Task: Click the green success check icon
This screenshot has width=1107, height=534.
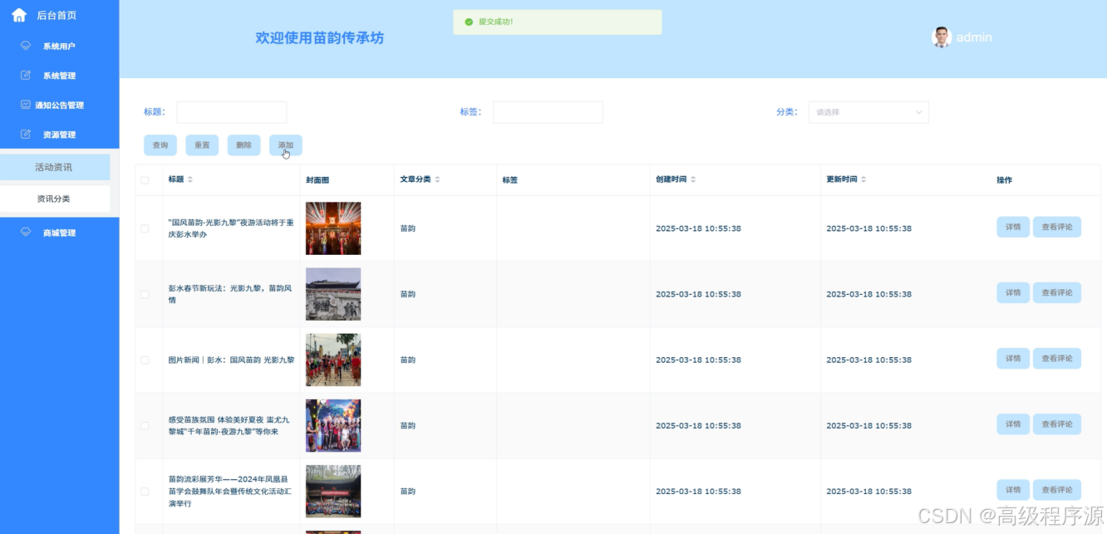Action: 469,22
